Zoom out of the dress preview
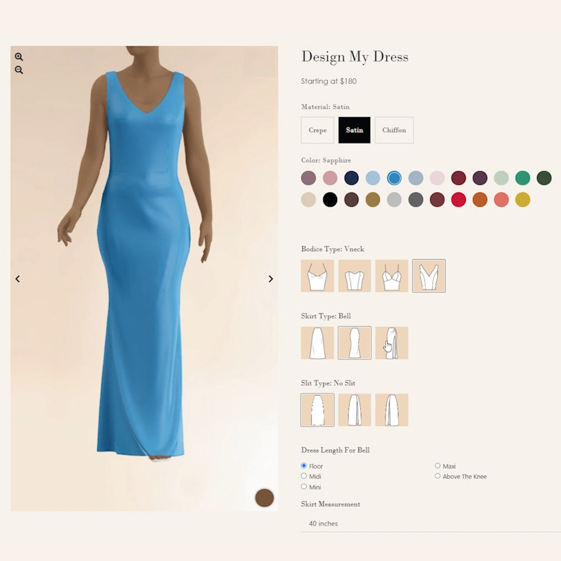 click(x=19, y=70)
